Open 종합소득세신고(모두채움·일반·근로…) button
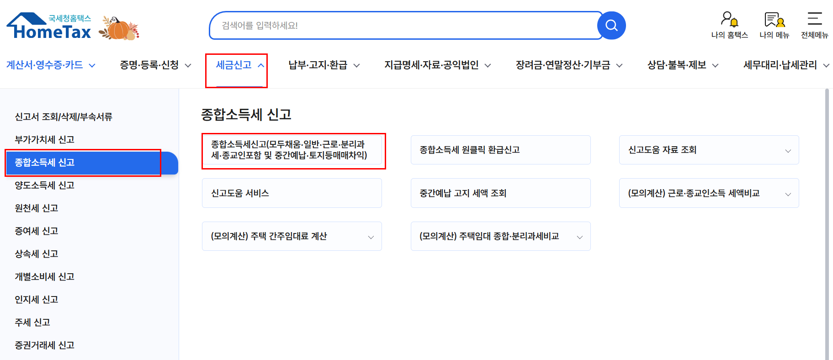The height and width of the screenshot is (360, 833). pyautogui.click(x=292, y=150)
